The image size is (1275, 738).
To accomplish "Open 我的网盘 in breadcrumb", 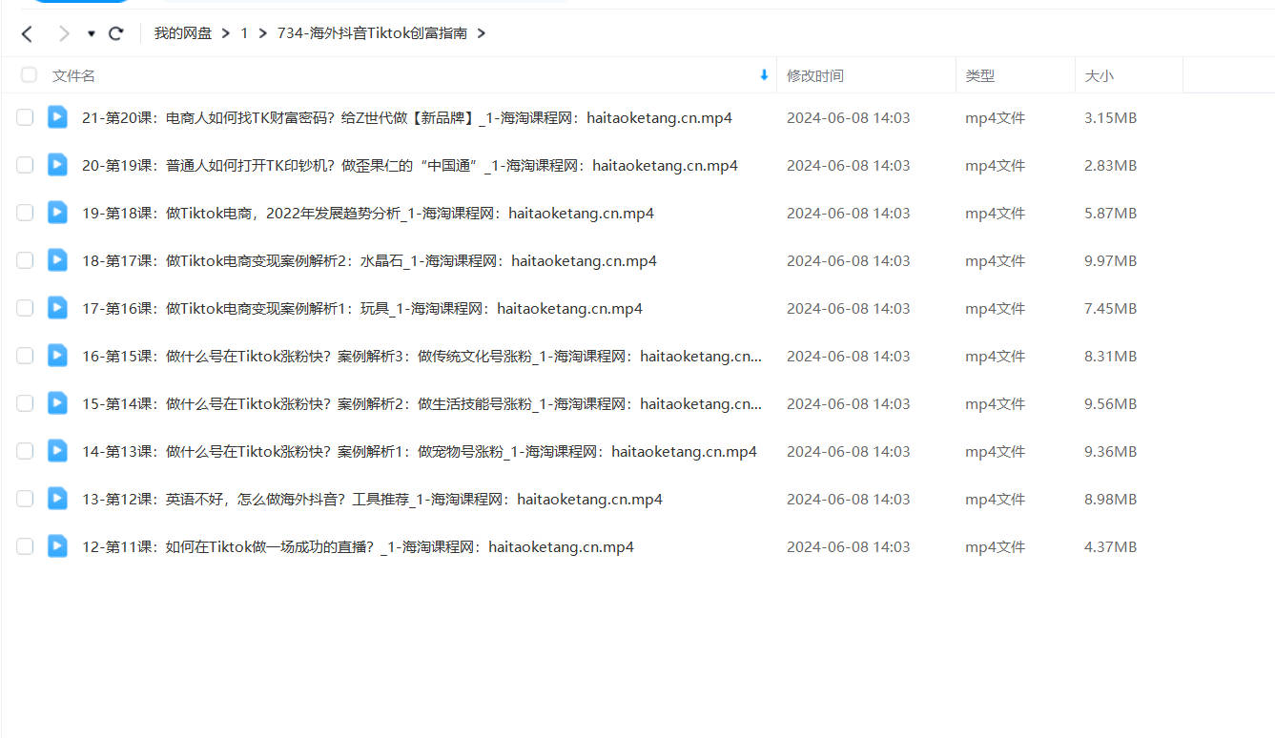I will [183, 33].
